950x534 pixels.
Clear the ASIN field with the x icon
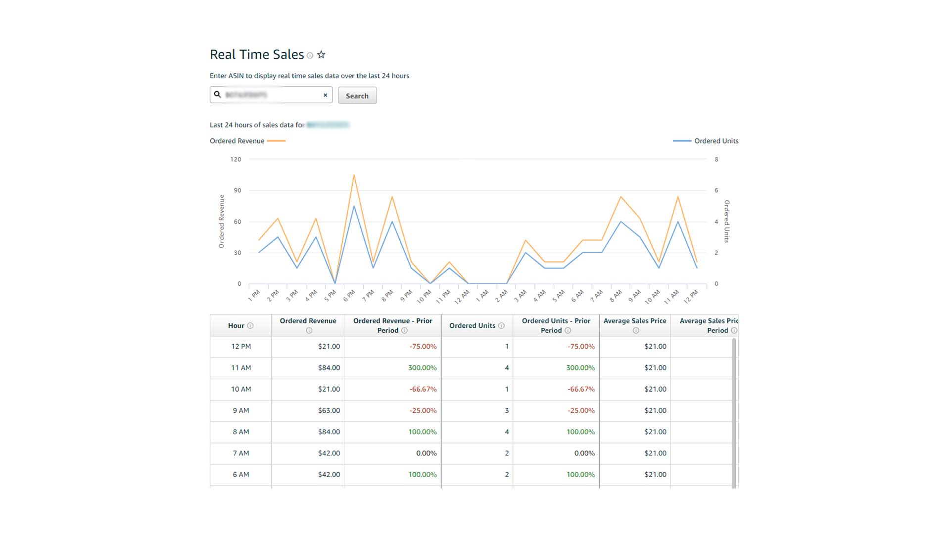click(x=325, y=95)
